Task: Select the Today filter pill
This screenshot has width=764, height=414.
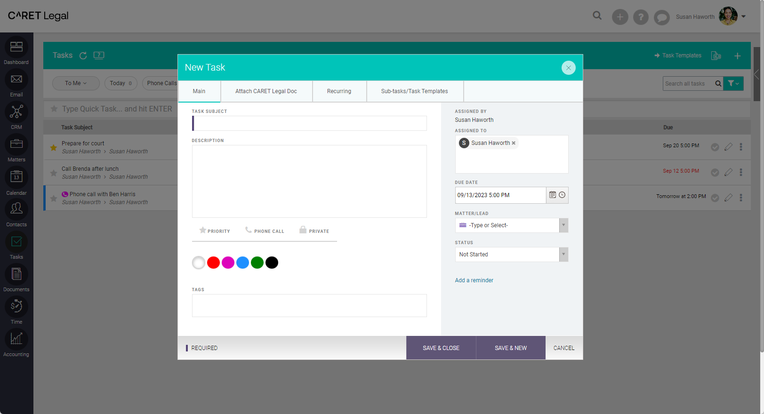Action: (x=121, y=83)
